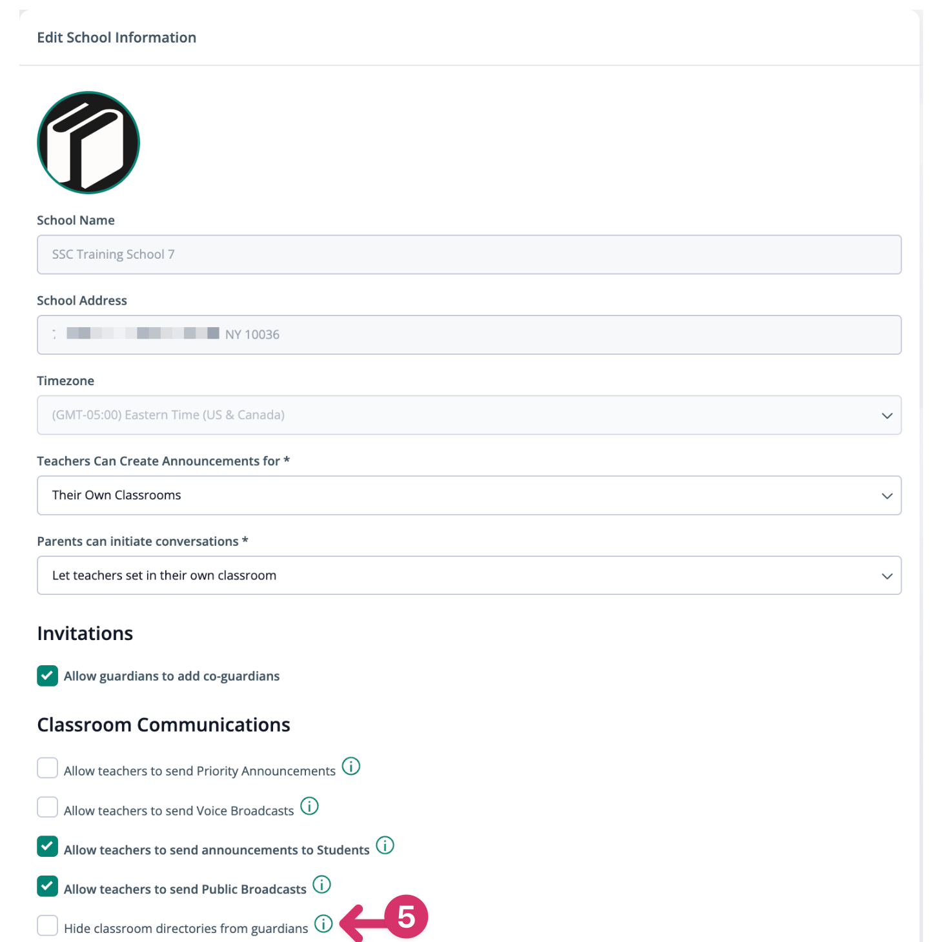This screenshot has width=945, height=942.
Task: Show info about Public Broadcasts
Action: (321, 885)
